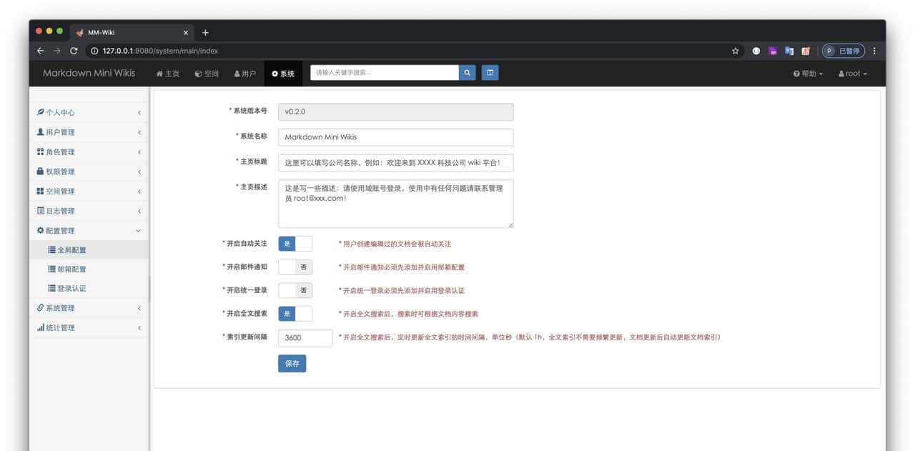Turn on the 开启统一登录 switch

pyautogui.click(x=295, y=289)
